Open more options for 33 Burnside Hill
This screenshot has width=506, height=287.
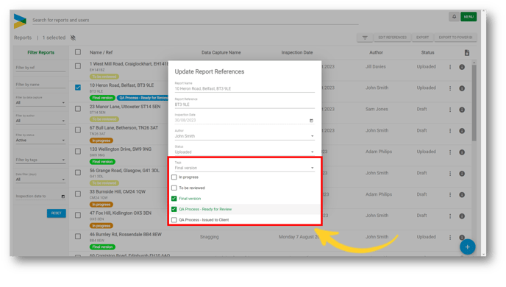click(450, 195)
